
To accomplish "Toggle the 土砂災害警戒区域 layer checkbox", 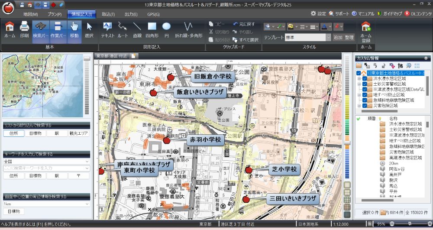I will tap(364, 84).
